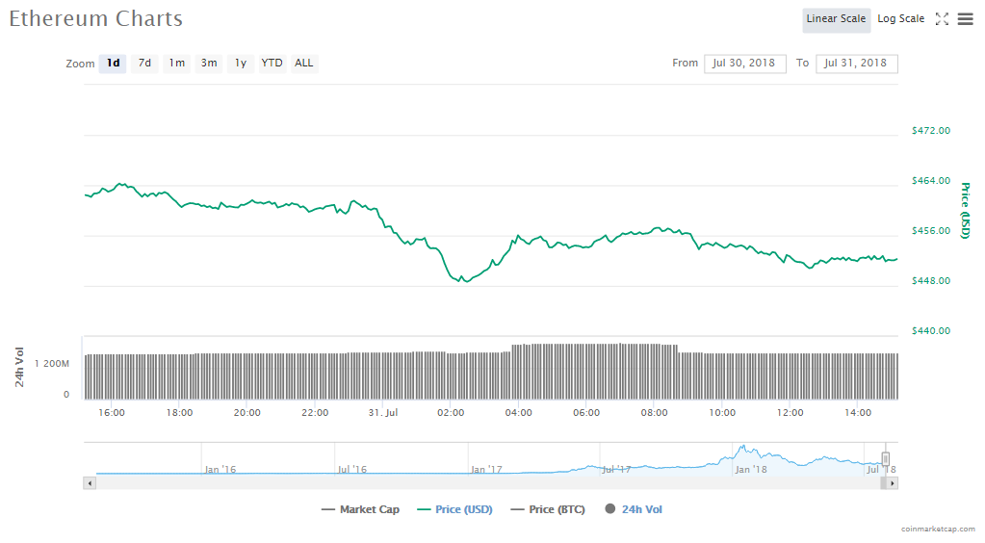Click the From date field
Screen dimensions: 985x543
click(x=744, y=64)
